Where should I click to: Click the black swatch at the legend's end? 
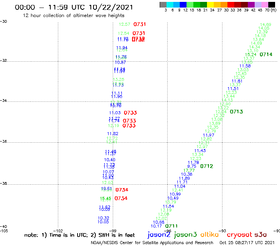pyautogui.click(x=271, y=5)
